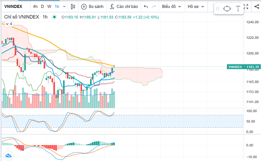Image resolution: width=261 pixels, height=161 pixels.
Task: Click the green VNINDEX 1183.39 price label
Action: (x=243, y=67)
